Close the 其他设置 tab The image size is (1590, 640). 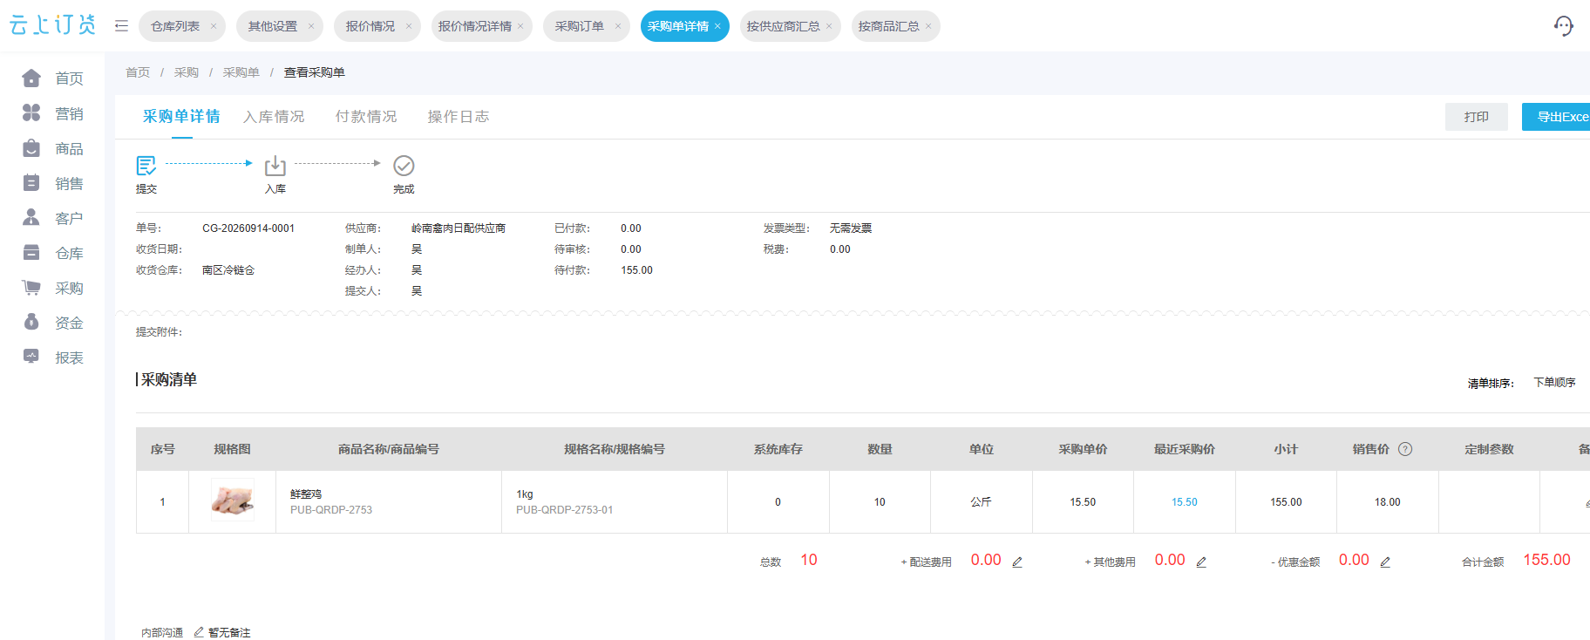[x=311, y=26]
